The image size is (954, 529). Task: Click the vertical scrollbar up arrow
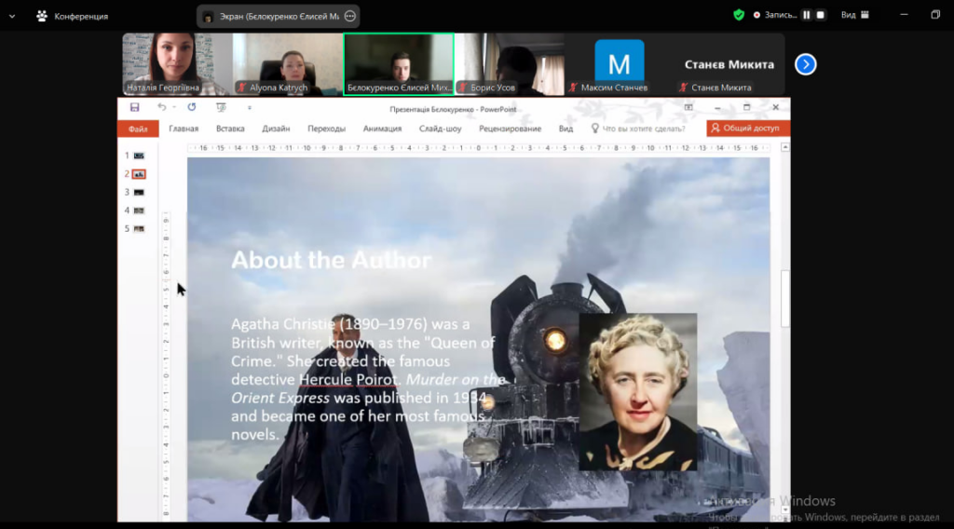pos(784,147)
